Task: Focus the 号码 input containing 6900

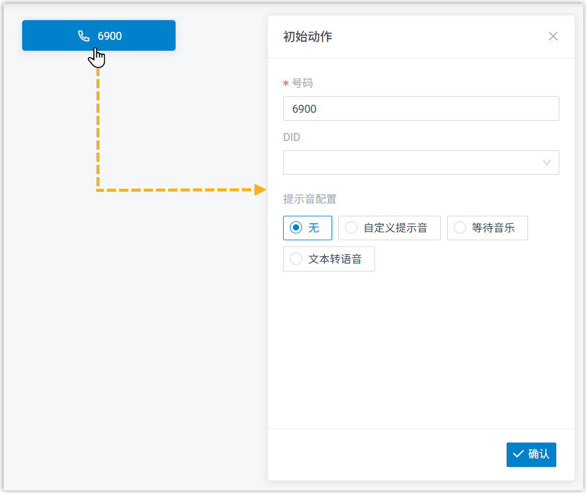Action: click(421, 109)
